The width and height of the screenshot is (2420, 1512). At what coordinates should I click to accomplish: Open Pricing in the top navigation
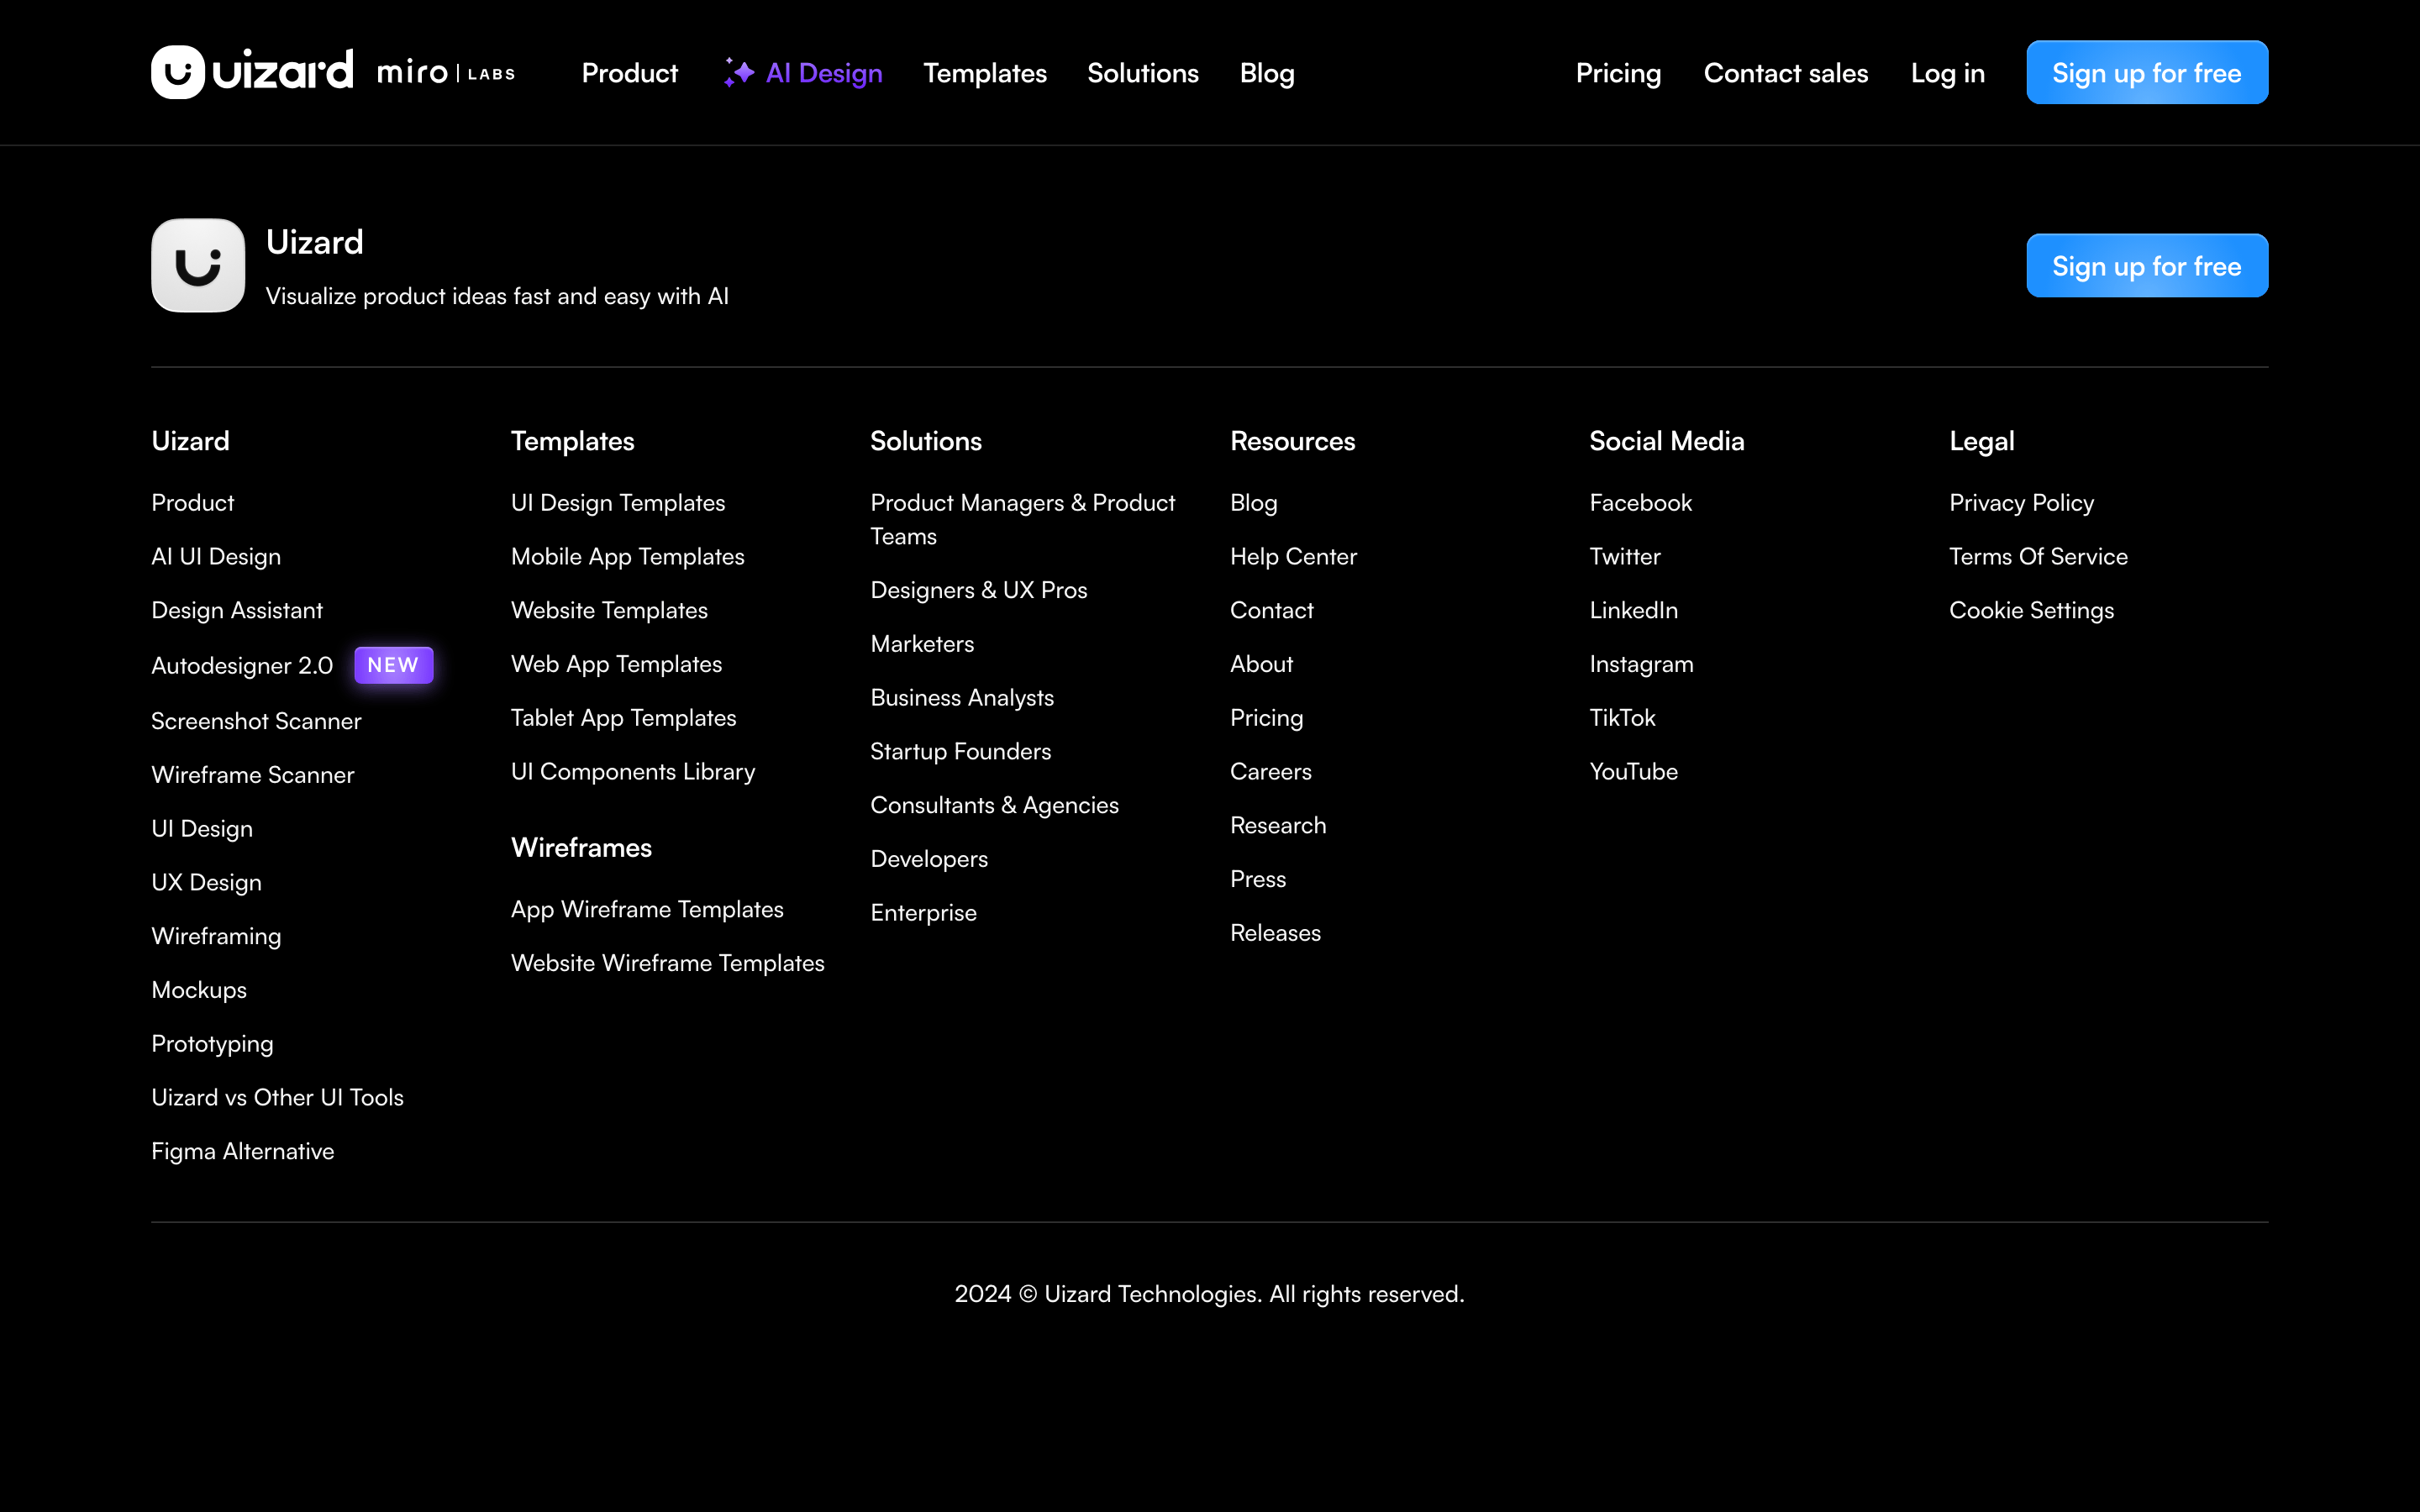pyautogui.click(x=1618, y=73)
